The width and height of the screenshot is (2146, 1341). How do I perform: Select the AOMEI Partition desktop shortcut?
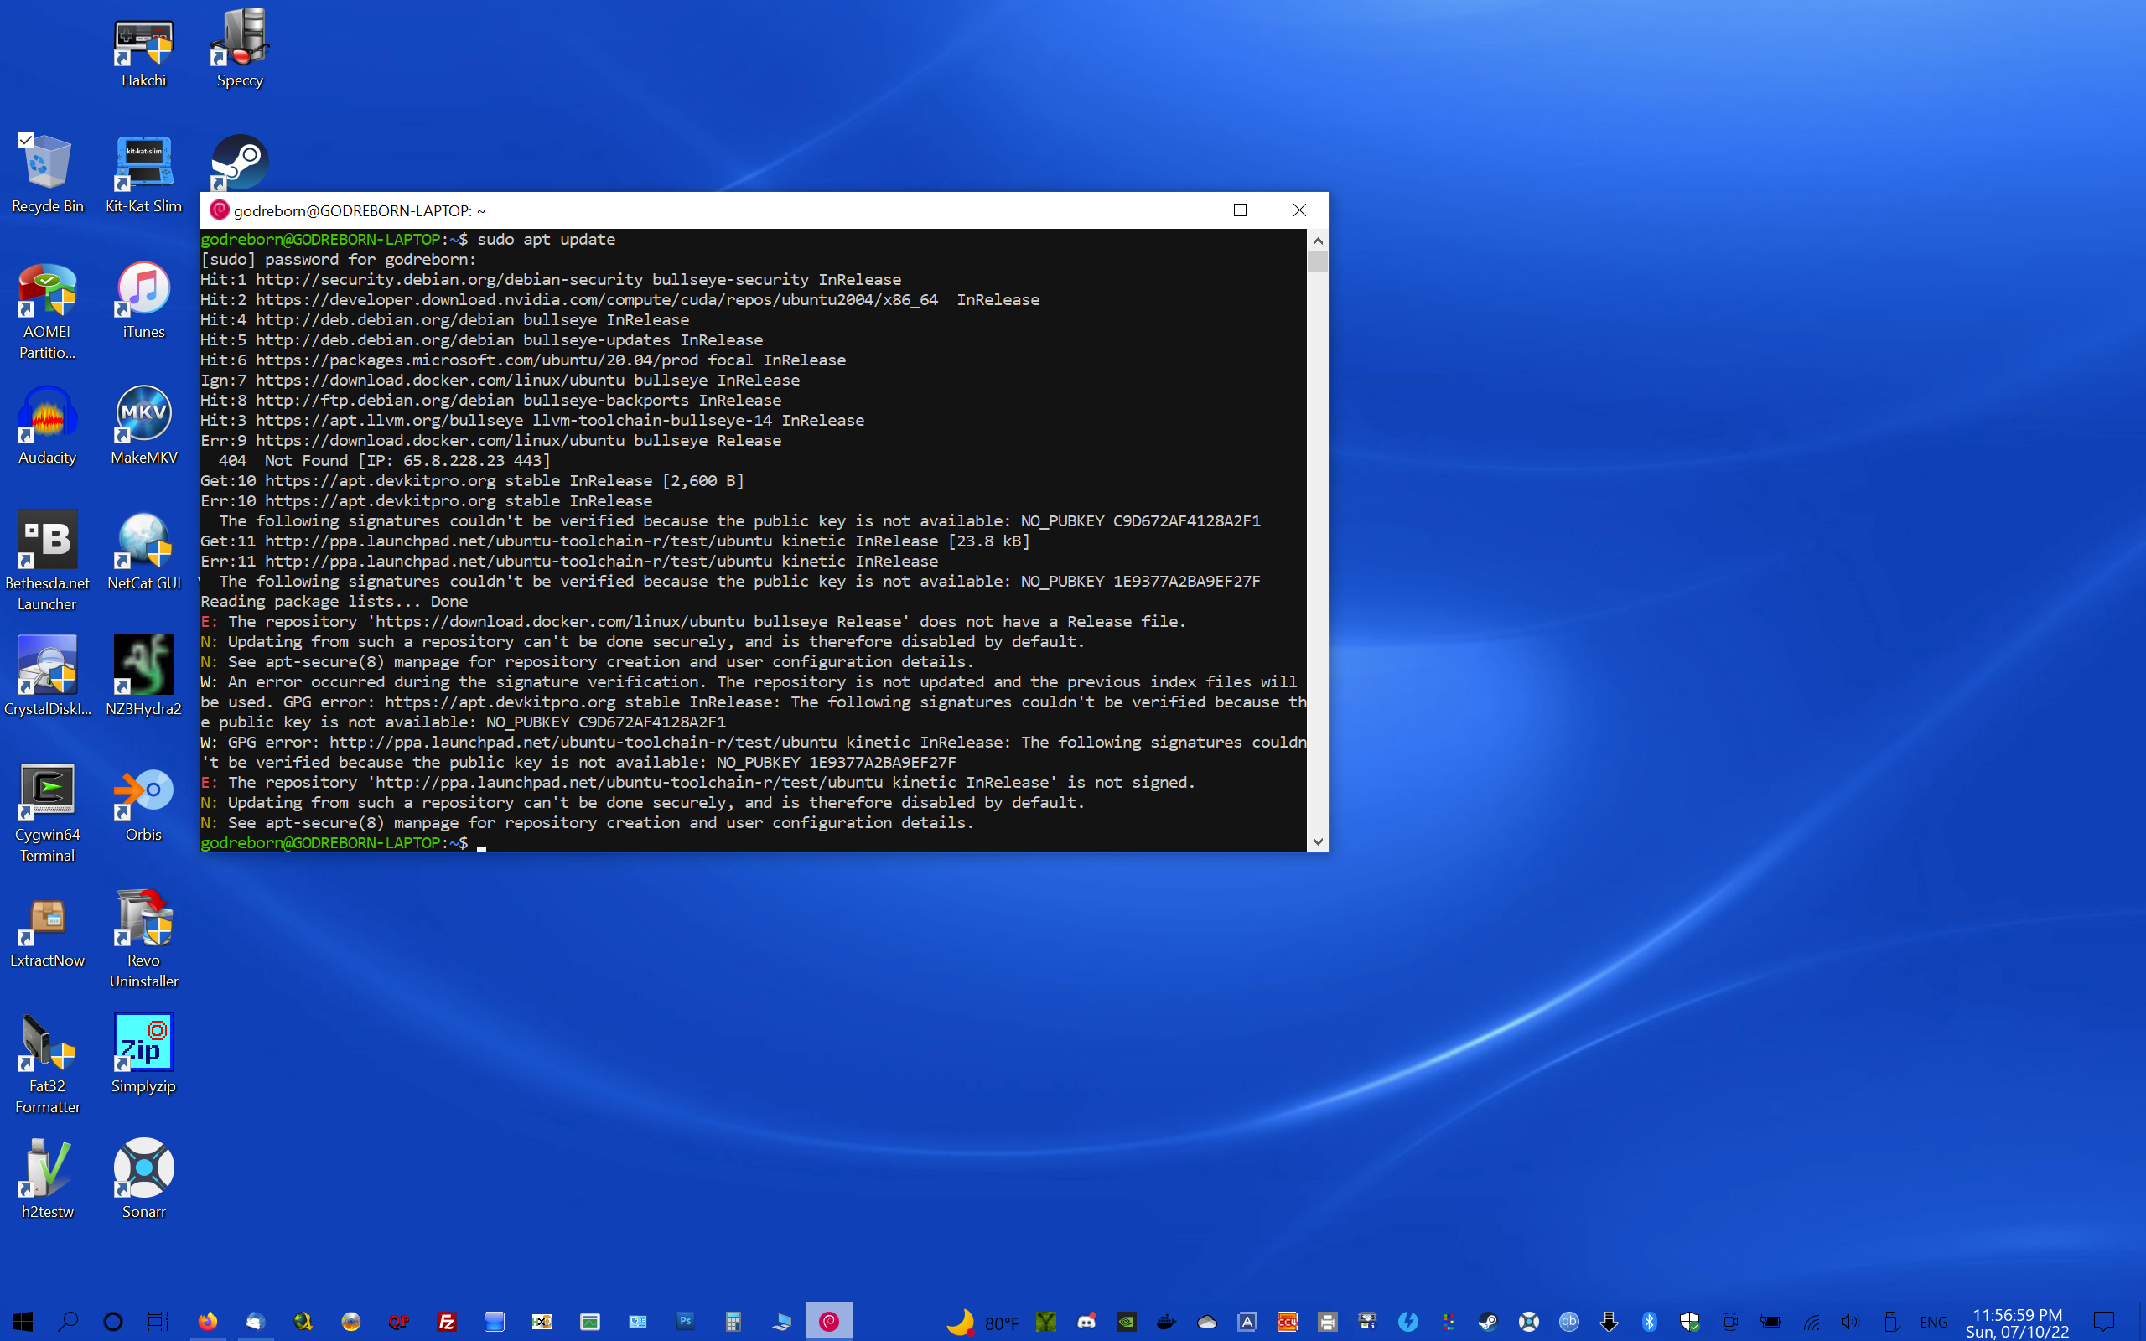pos(47,310)
